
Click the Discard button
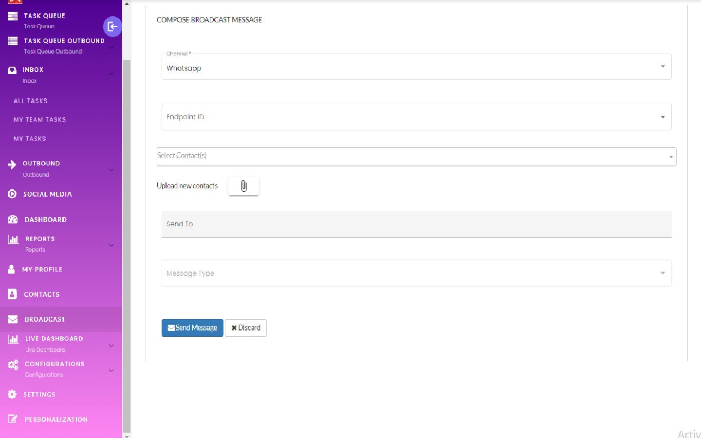click(246, 328)
